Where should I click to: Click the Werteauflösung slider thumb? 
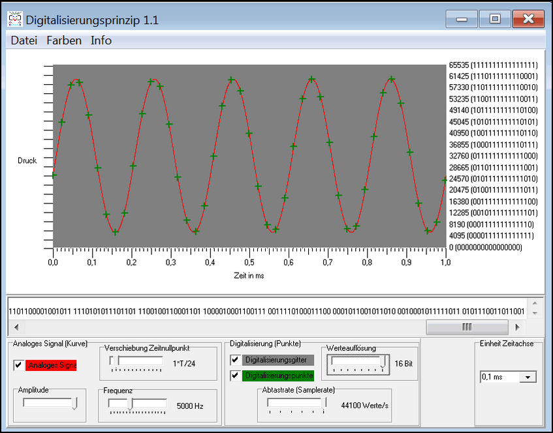pos(383,363)
